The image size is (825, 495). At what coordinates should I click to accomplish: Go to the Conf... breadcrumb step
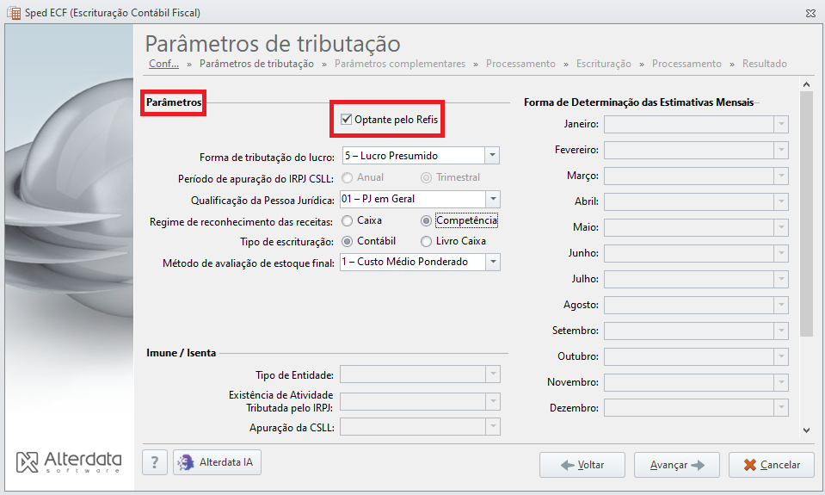(x=163, y=64)
